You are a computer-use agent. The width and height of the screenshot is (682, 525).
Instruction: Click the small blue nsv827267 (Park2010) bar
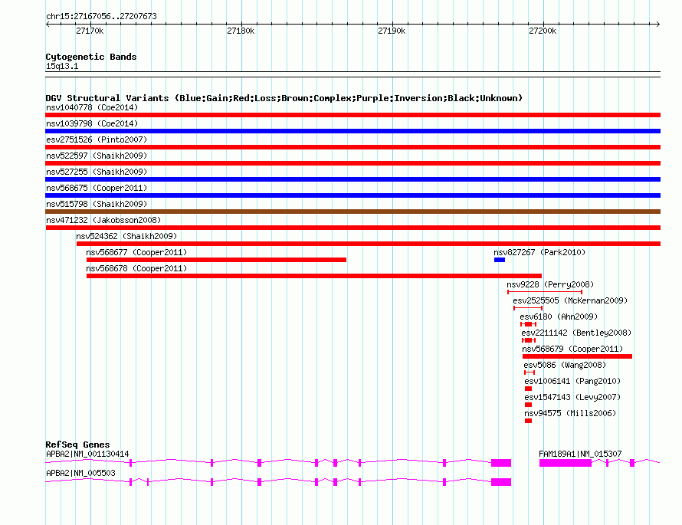click(500, 260)
